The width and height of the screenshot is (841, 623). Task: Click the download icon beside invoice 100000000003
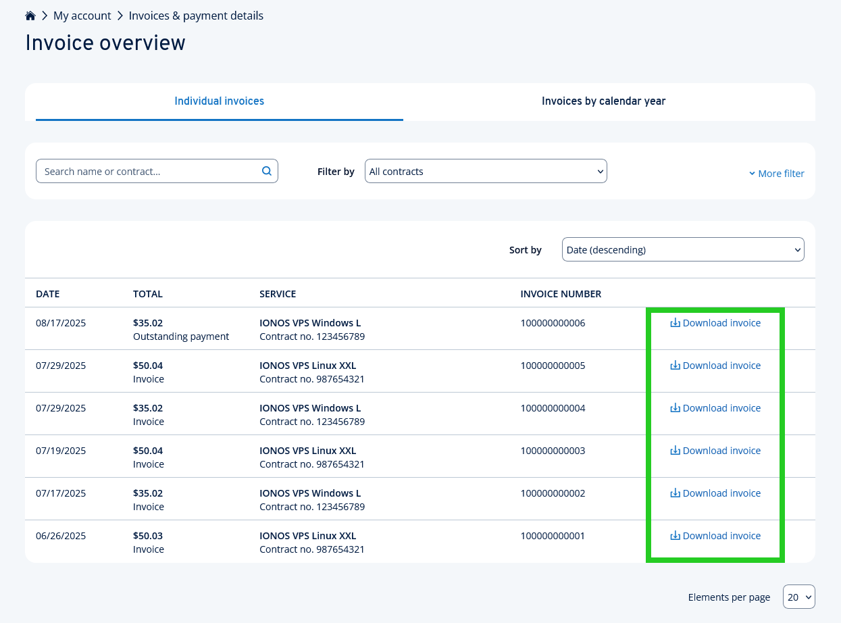tap(675, 451)
